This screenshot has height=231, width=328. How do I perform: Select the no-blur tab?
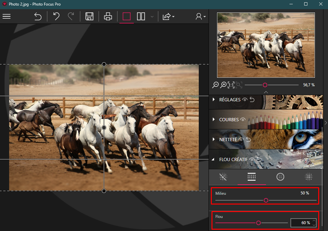pos(223,177)
